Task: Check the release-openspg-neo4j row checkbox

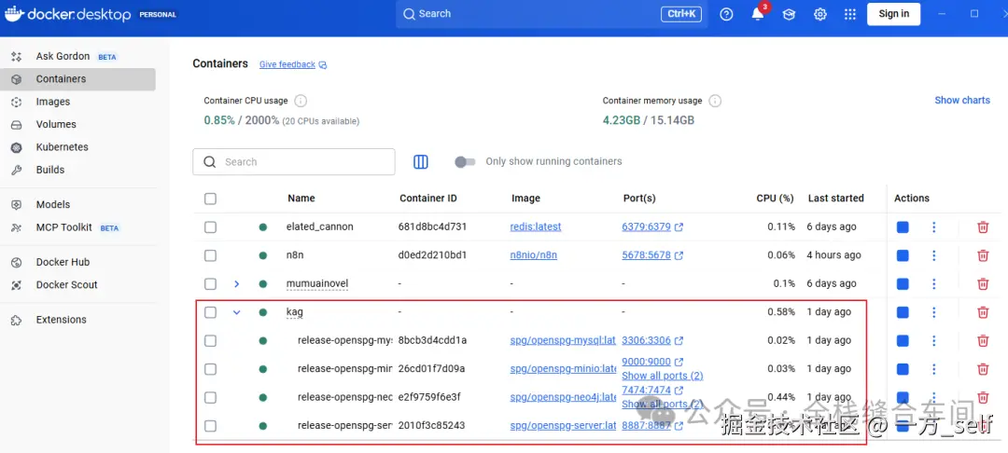Action: (x=210, y=398)
